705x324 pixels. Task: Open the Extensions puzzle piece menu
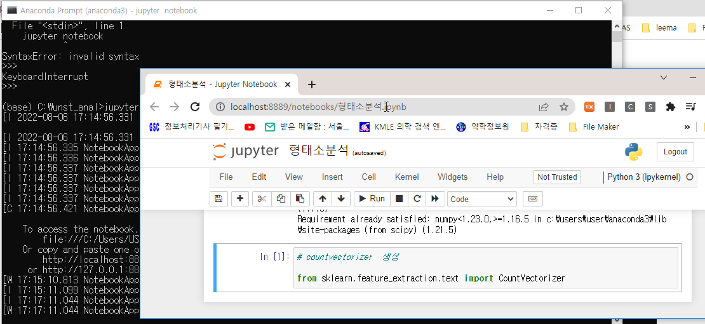(x=670, y=107)
